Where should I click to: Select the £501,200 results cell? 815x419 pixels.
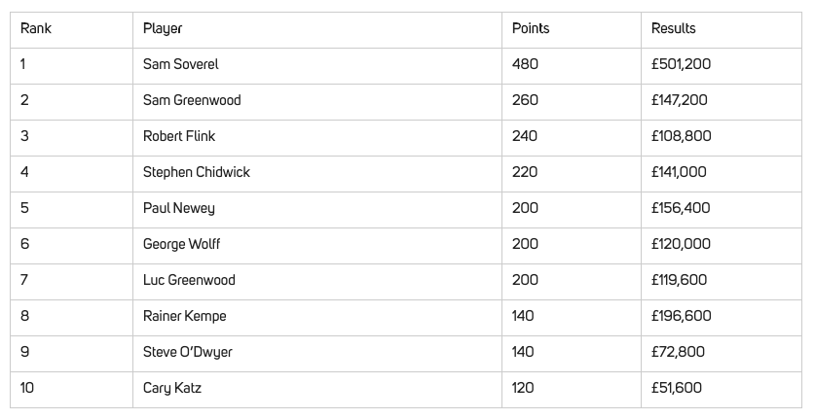[681, 64]
